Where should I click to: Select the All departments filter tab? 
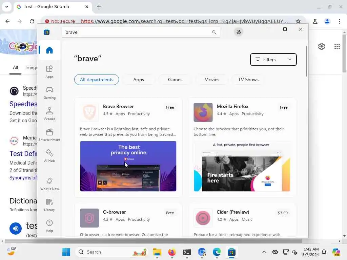pos(97,80)
